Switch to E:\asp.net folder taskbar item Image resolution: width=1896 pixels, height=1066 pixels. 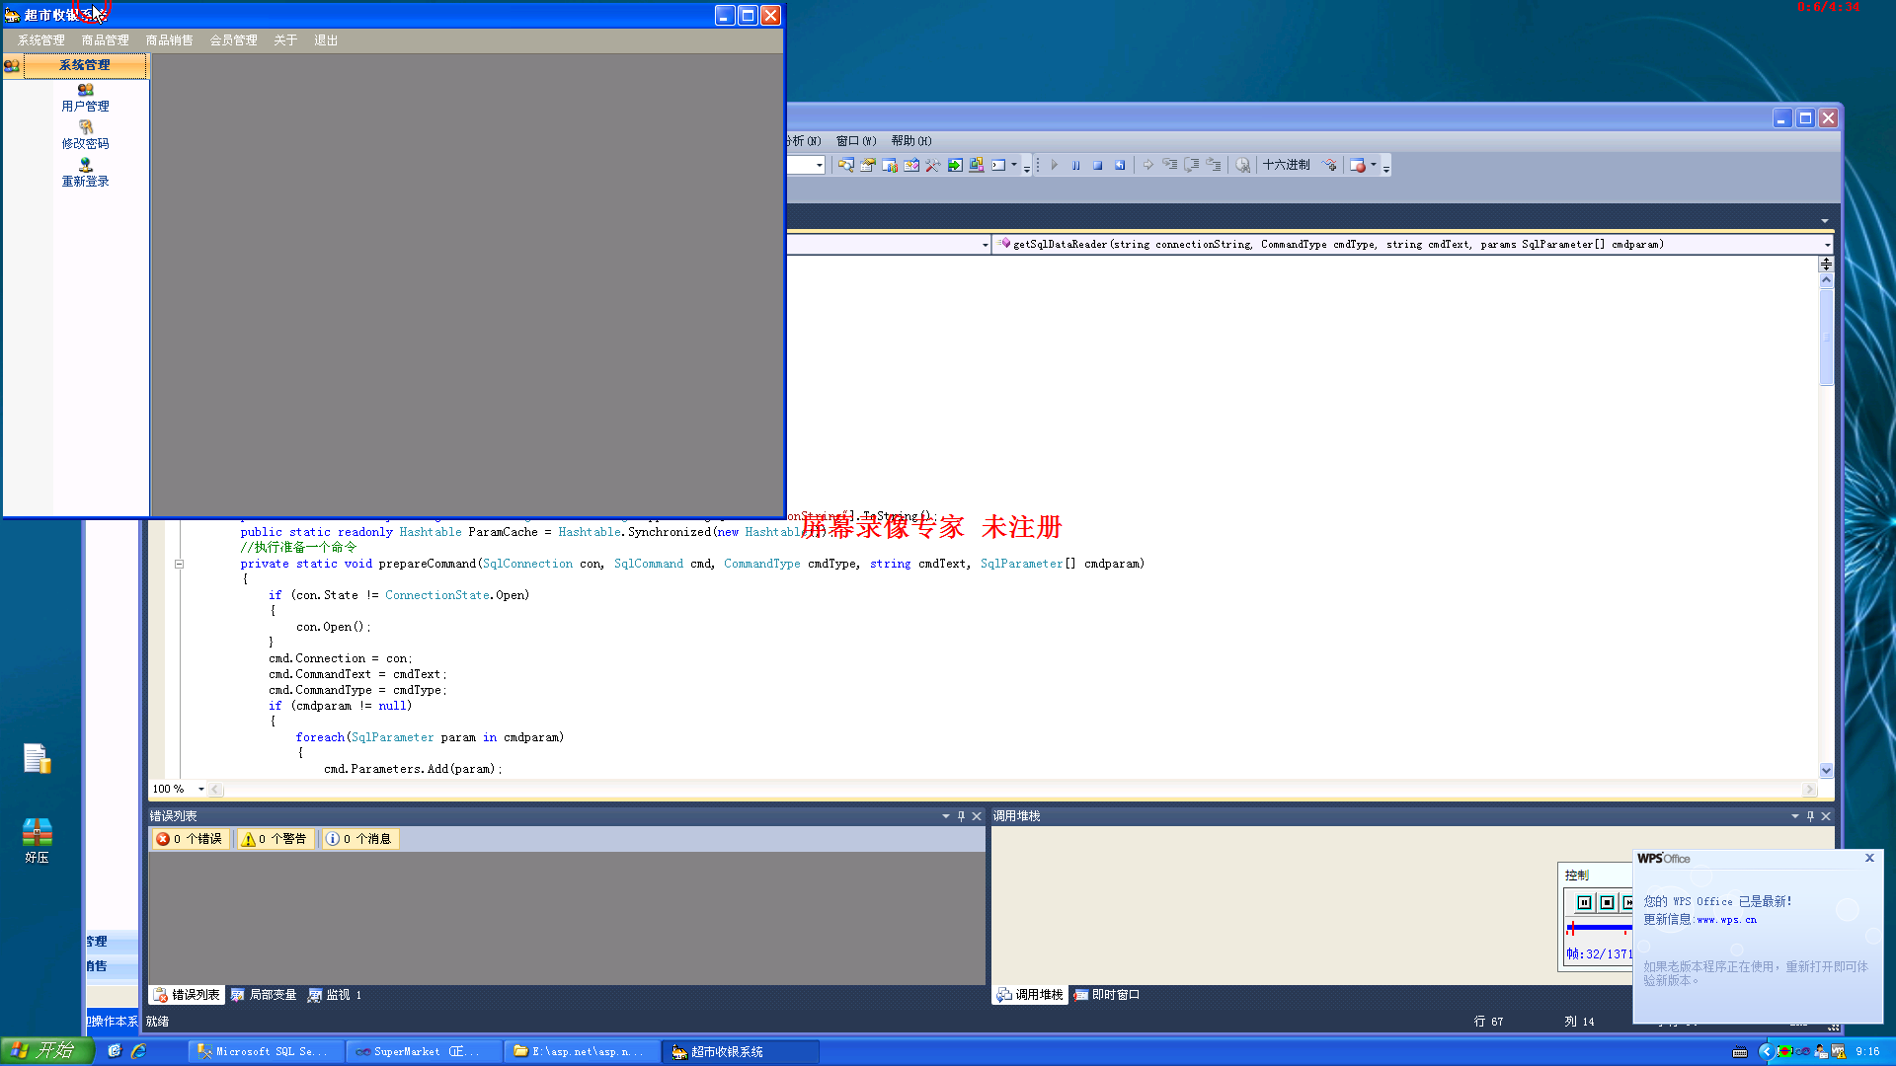pos(581,1052)
